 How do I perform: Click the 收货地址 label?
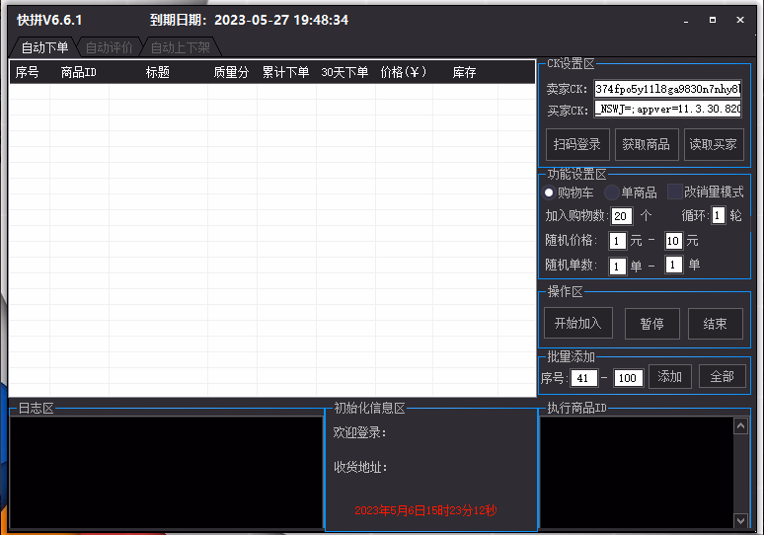click(360, 467)
